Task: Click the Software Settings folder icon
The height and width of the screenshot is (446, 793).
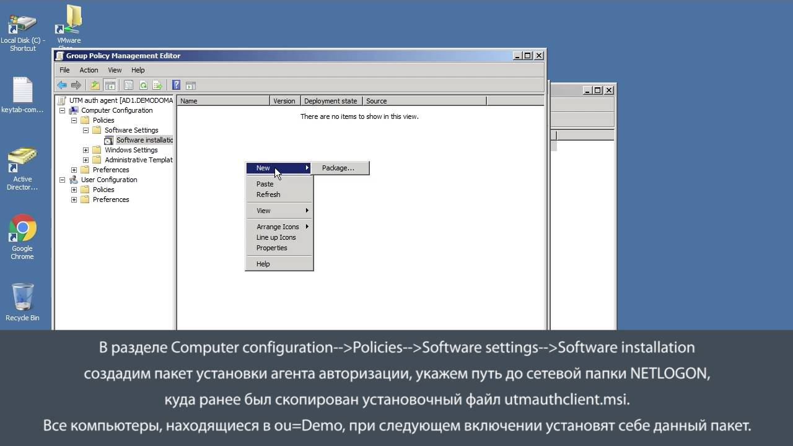Action: (97, 130)
